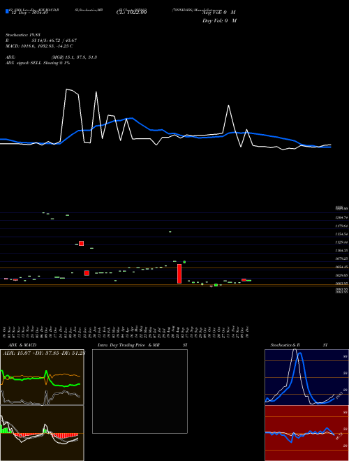Click the red candle near 22 Jan
The width and height of the screenshot is (349, 461).
(87, 273)
